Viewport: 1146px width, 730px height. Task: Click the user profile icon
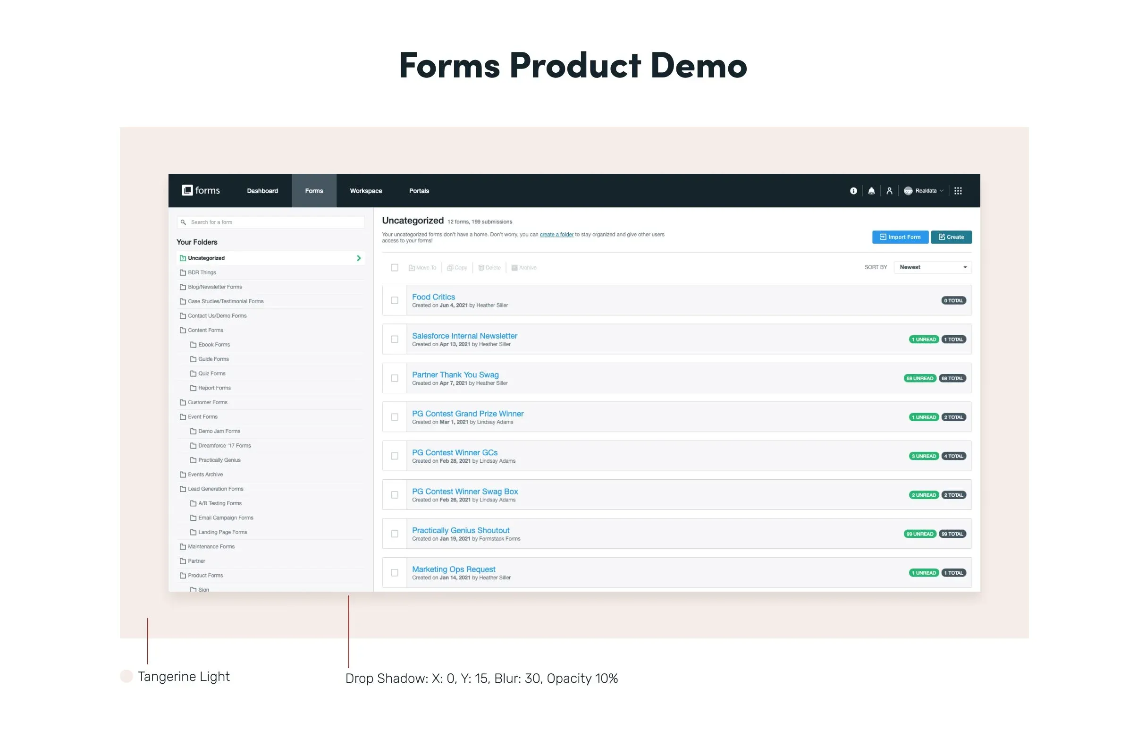click(889, 191)
